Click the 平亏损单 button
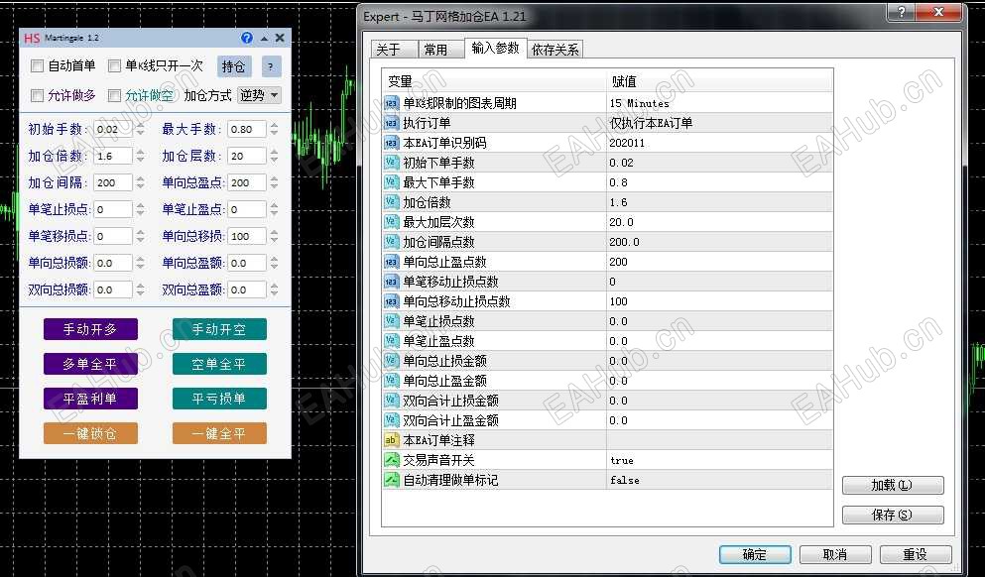 click(219, 399)
